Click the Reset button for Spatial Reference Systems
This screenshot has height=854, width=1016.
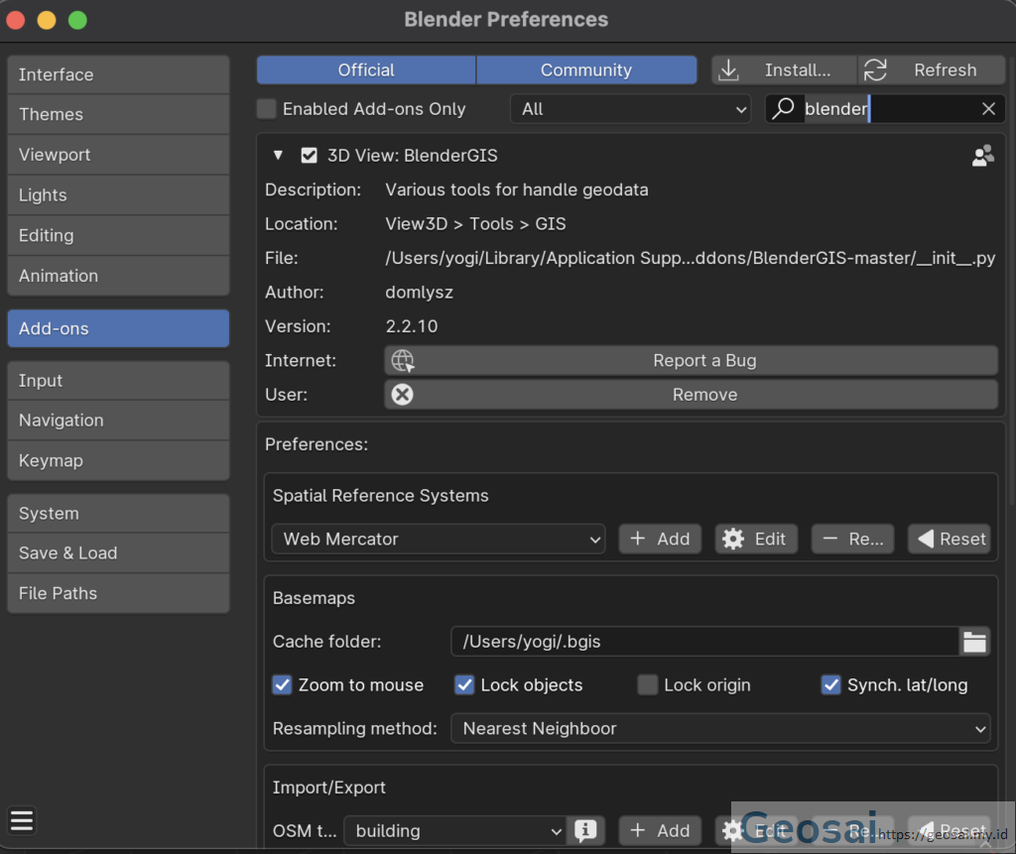[x=950, y=538]
